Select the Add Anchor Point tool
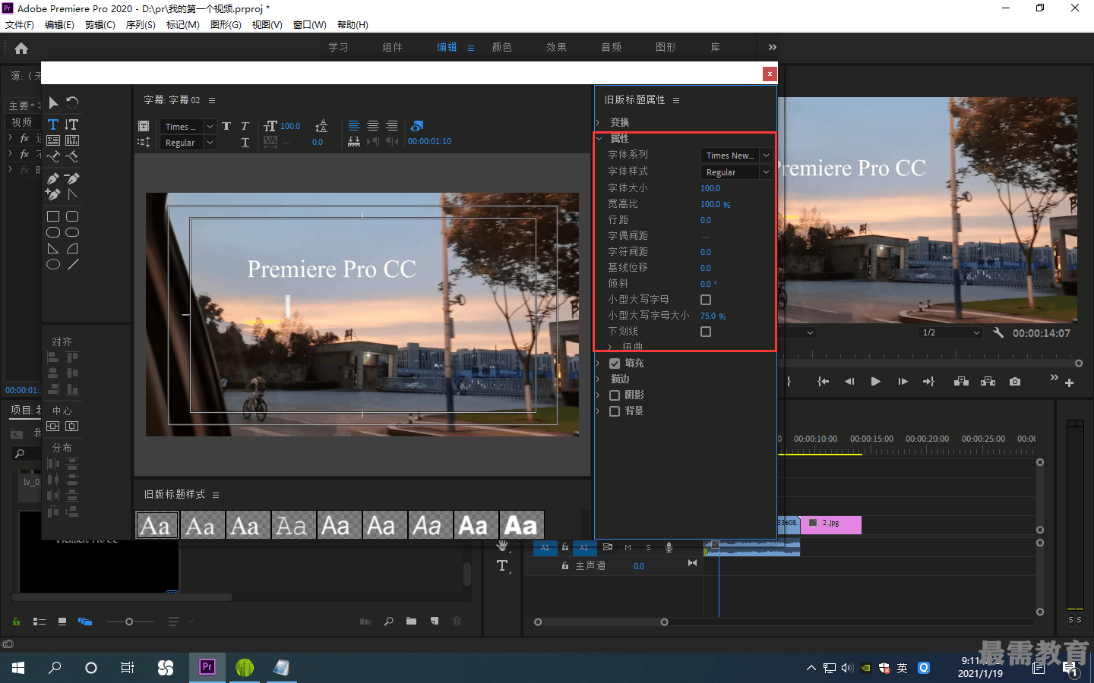This screenshot has width=1094, height=683. tap(53, 194)
